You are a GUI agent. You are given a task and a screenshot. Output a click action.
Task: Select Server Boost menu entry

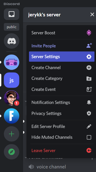(x=62, y=33)
